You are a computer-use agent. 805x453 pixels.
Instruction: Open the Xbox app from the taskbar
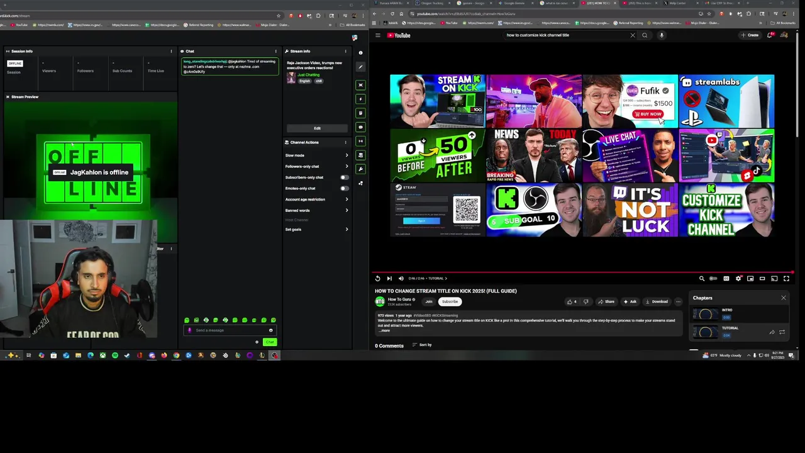pyautogui.click(x=103, y=355)
